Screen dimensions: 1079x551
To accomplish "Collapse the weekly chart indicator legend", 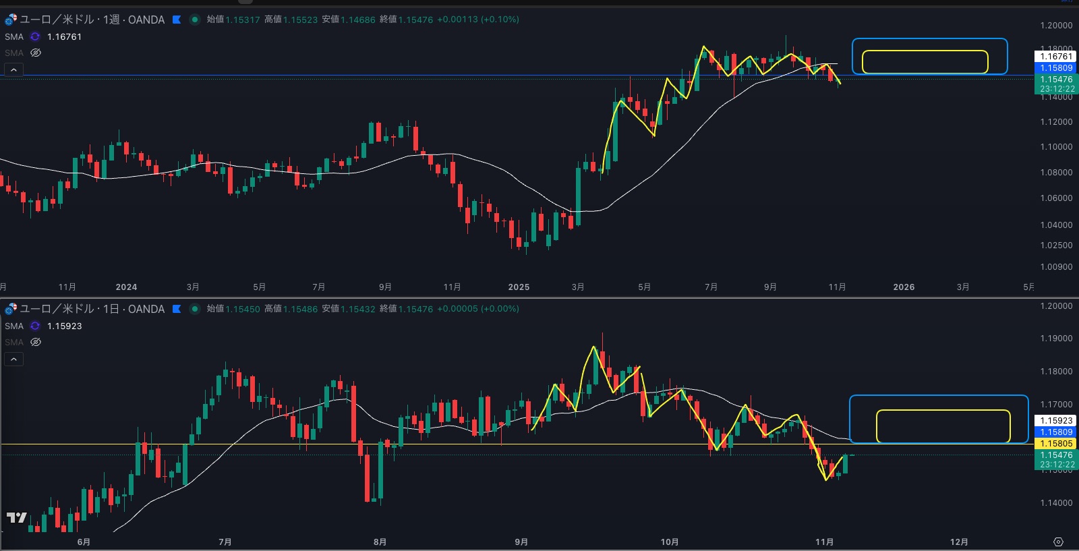I will click(13, 70).
